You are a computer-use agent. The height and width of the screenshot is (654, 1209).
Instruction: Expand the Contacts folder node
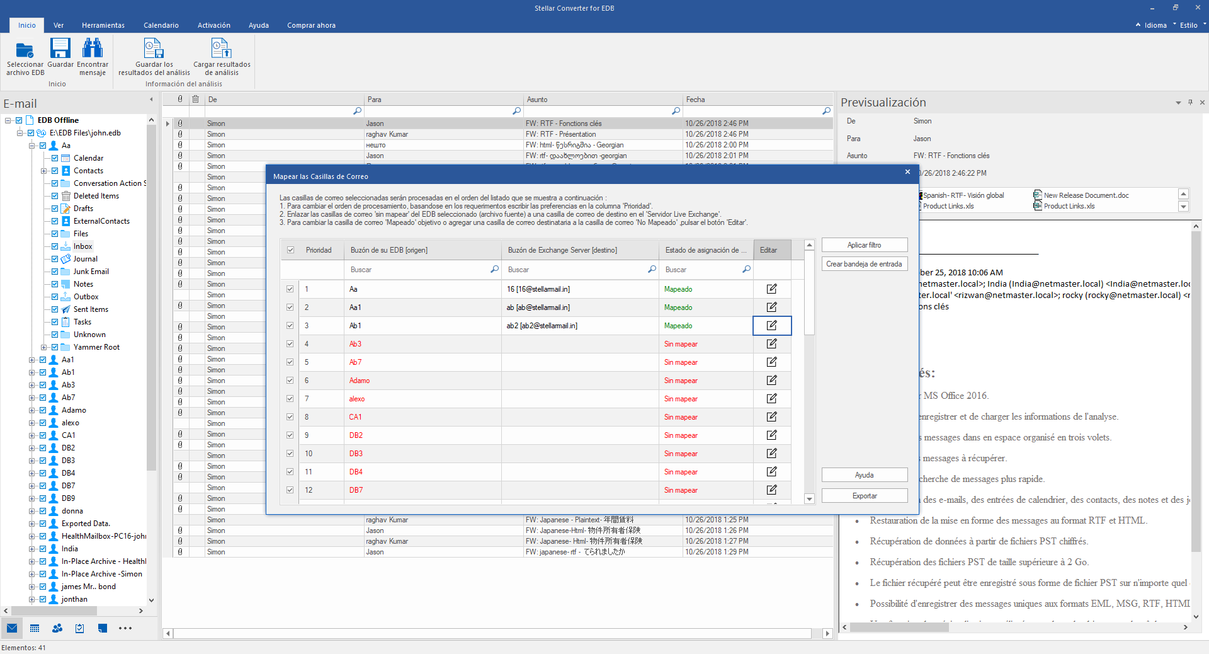coord(43,171)
